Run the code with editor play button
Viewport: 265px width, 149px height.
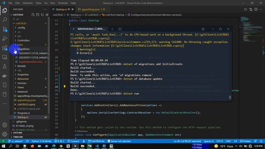coord(246,9)
